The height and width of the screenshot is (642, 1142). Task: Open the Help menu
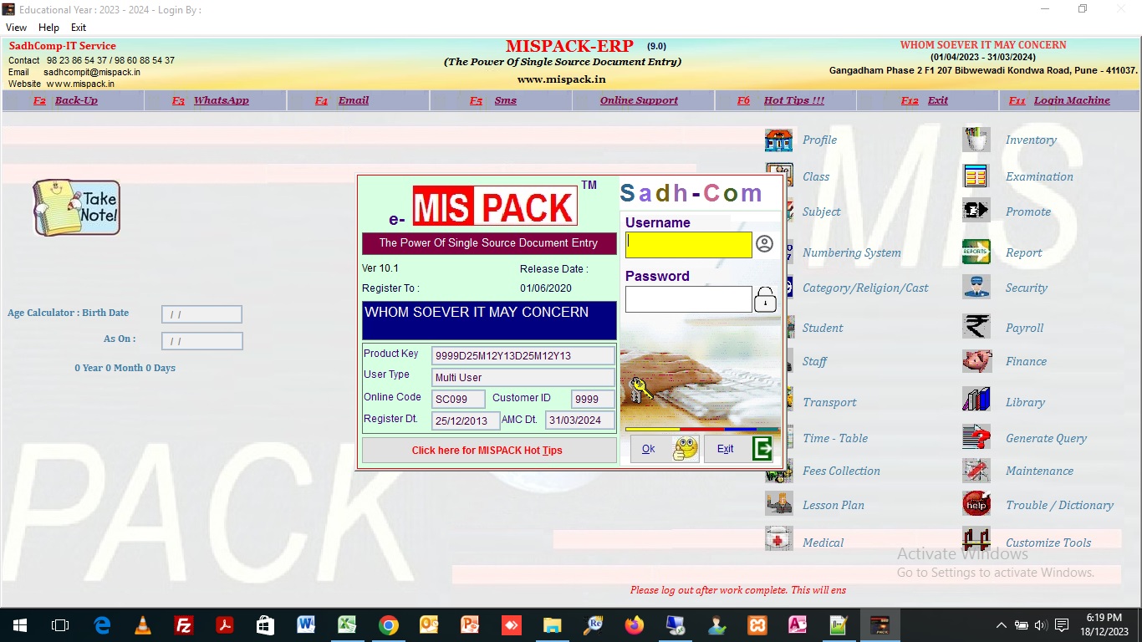click(48, 28)
